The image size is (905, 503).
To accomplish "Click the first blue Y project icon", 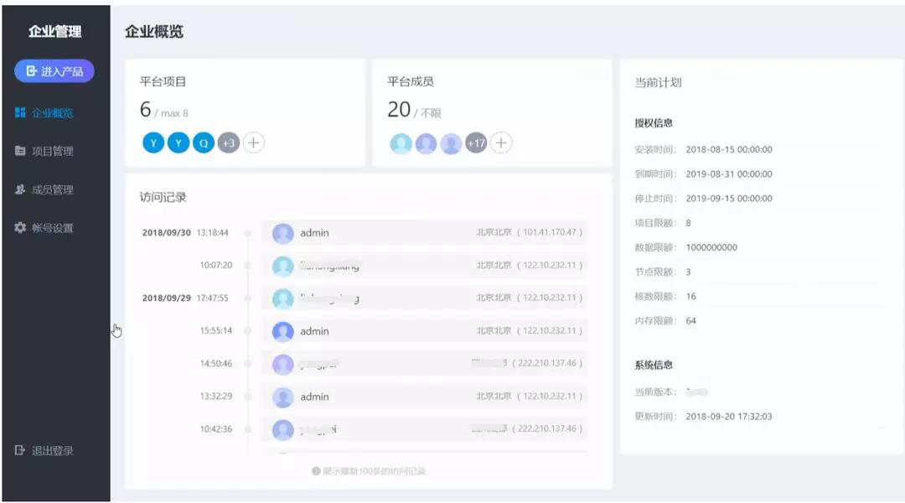I will pyautogui.click(x=153, y=143).
